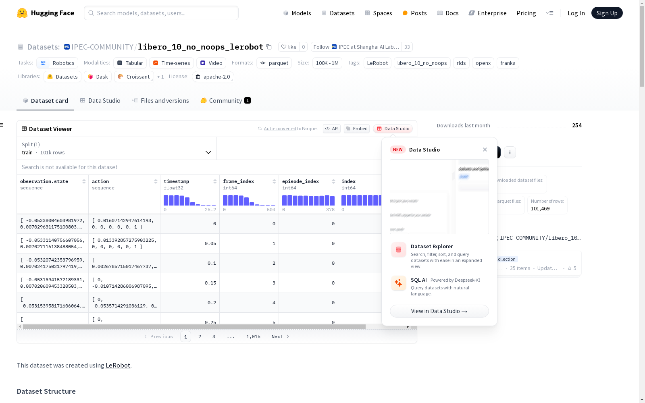Expand the +1 more libraries

160,77
